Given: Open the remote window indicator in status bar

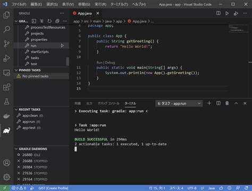Looking at the screenshot, I should pyautogui.click(x=5, y=188).
